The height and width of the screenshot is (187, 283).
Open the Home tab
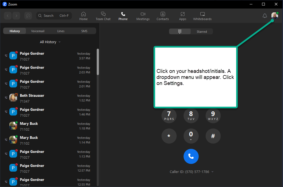(x=83, y=16)
